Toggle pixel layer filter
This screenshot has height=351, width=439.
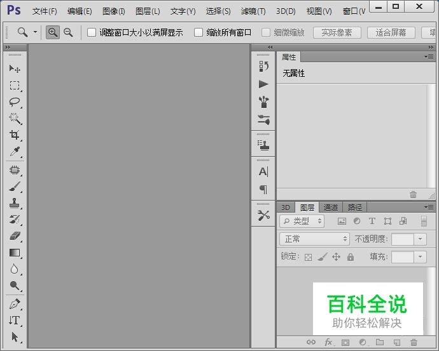[342, 222]
